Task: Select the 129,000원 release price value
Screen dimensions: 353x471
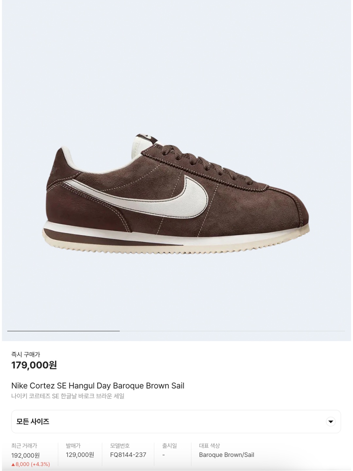Action: [80, 455]
